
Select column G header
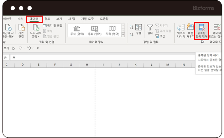[71, 65]
